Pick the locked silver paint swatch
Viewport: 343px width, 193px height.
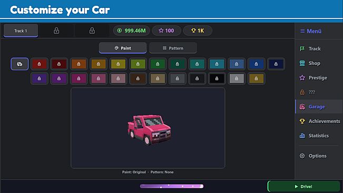(237, 79)
